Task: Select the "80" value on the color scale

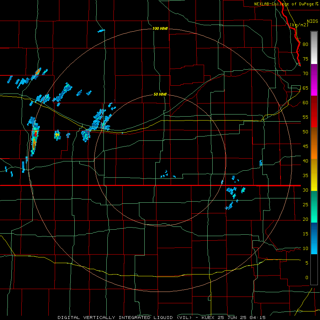Action: 305,44
